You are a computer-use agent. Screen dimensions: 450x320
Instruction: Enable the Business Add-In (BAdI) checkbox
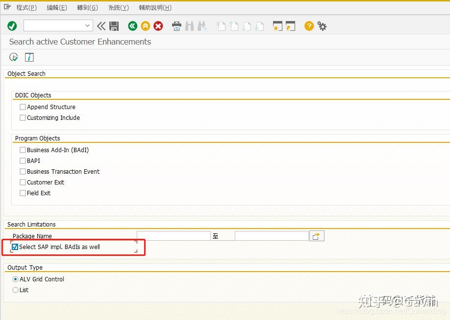[x=23, y=150]
